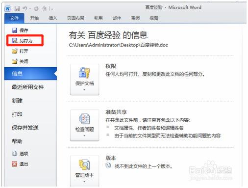Click the 另存为 icon
Image resolution: width=248 pixels, height=188 pixels.
click(x=15, y=40)
